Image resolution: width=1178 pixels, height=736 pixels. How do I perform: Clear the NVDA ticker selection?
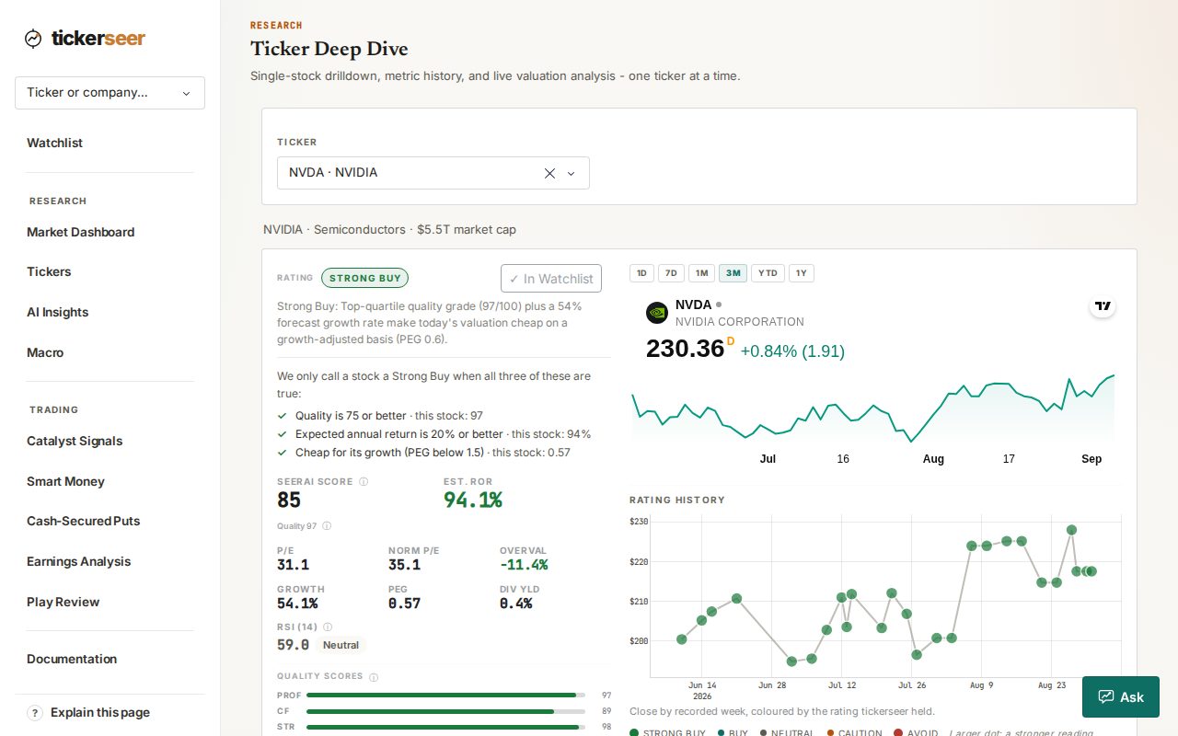549,173
